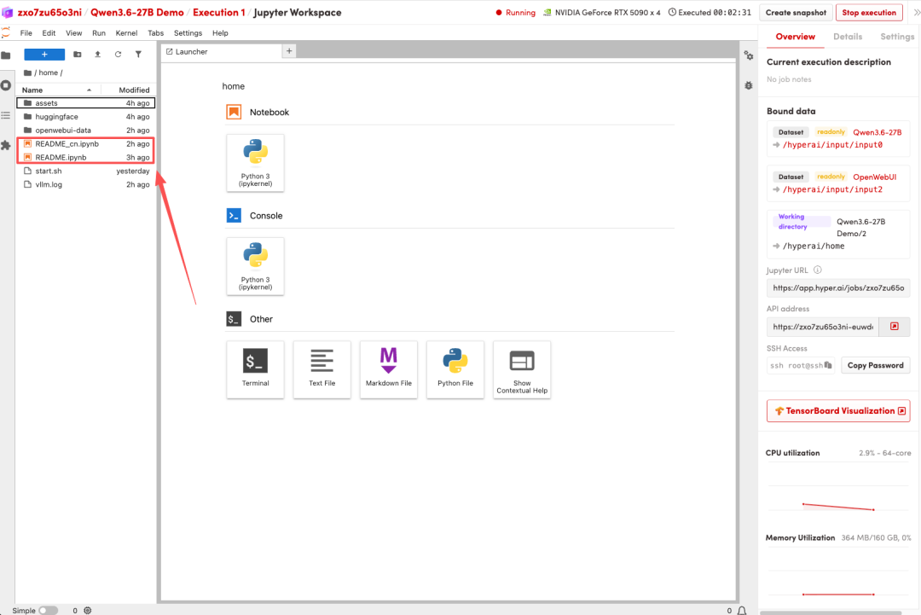Screen dimensions: 921x615
Task: Click the Copy Password button
Action: tap(875, 365)
